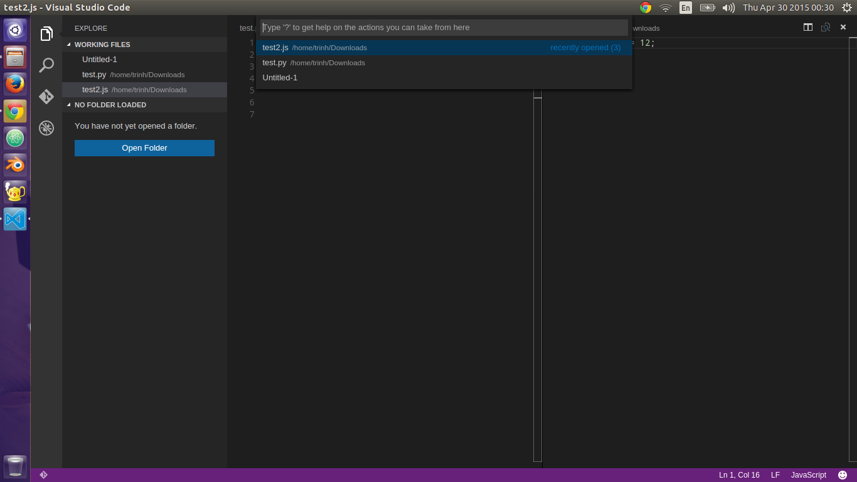
Task: Open the side-by-side Markdown preview icon
Action: click(x=824, y=27)
